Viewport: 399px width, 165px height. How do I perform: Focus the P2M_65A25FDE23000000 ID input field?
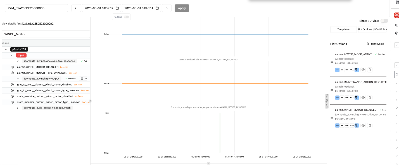point(37,8)
